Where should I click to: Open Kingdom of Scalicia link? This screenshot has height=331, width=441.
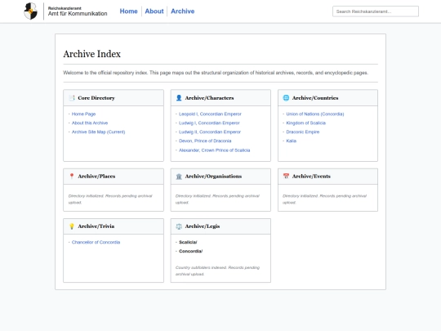pos(305,123)
